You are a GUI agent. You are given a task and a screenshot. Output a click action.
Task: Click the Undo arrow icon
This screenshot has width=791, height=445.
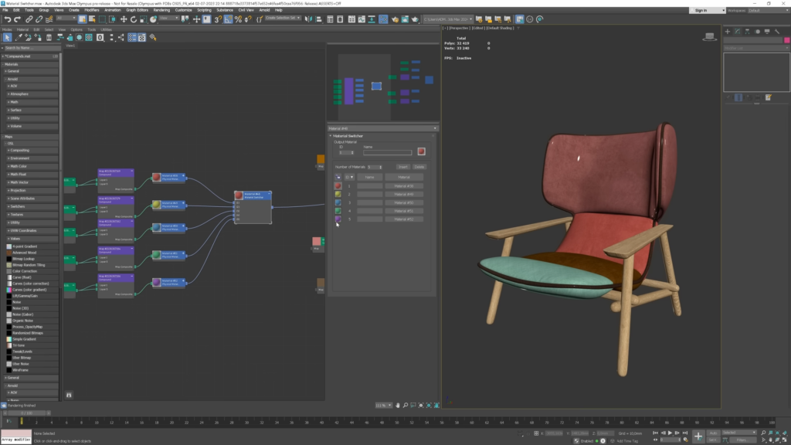8,19
